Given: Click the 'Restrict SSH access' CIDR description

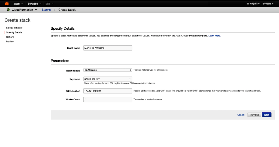Looking at the screenshot, I should tap(197, 91).
